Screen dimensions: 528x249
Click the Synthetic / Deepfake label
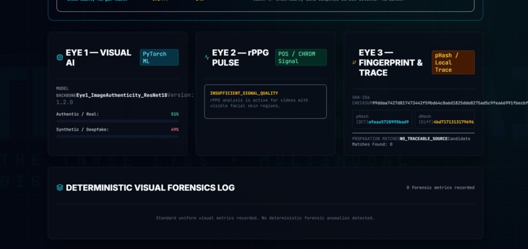click(83, 129)
